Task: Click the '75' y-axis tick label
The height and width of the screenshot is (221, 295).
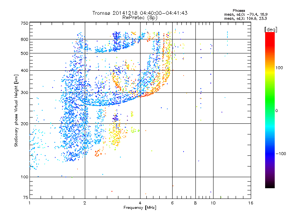Action: point(26,197)
